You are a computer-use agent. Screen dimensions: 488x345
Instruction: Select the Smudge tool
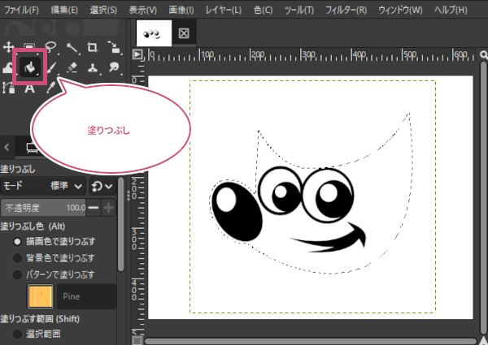pos(114,67)
